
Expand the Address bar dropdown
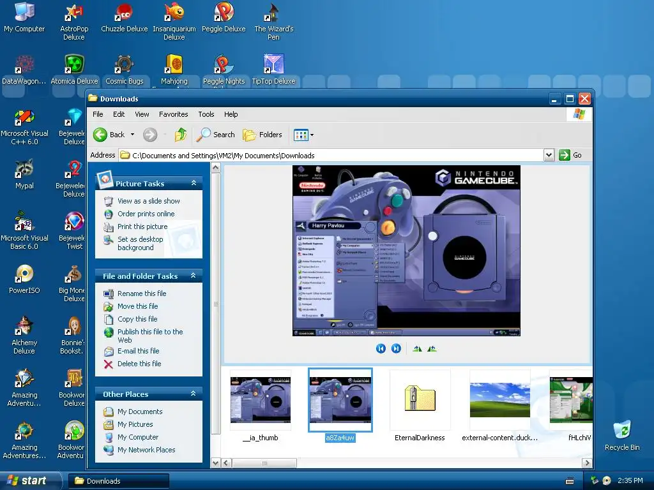[549, 155]
